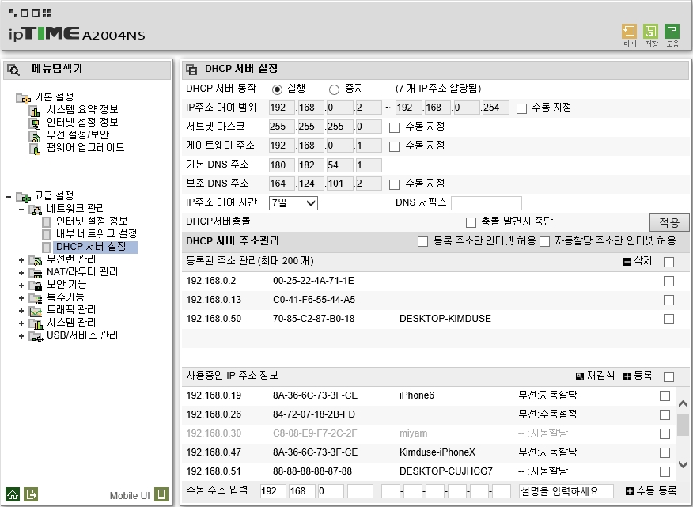
Task: Enable 수동 지정 for IP주소 대여 범위
Action: (521, 108)
